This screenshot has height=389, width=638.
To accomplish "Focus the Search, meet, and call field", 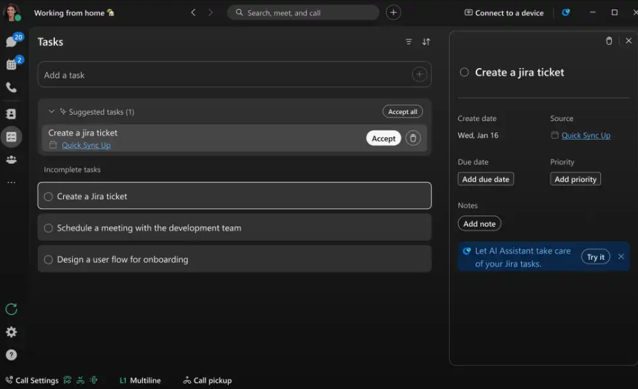I will pos(303,12).
